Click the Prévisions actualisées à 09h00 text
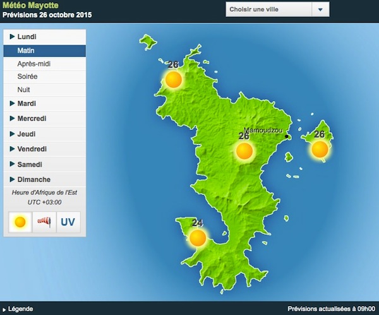 pos(332,309)
